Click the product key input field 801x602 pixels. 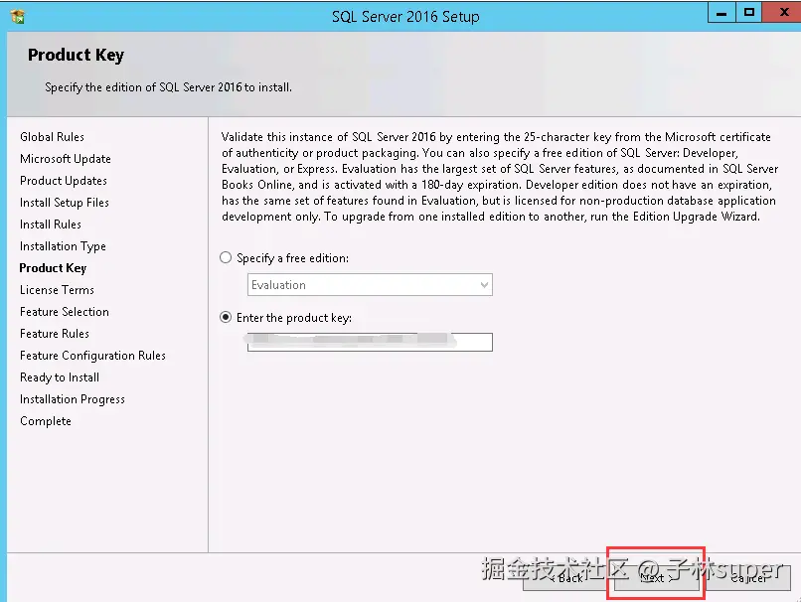370,342
